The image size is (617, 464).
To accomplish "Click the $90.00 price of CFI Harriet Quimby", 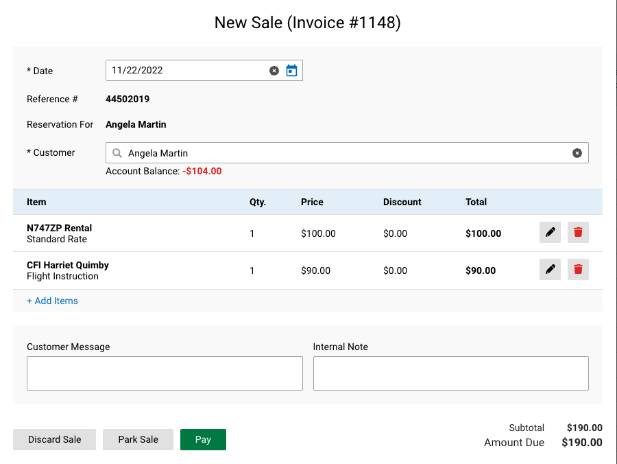I will pyautogui.click(x=315, y=270).
